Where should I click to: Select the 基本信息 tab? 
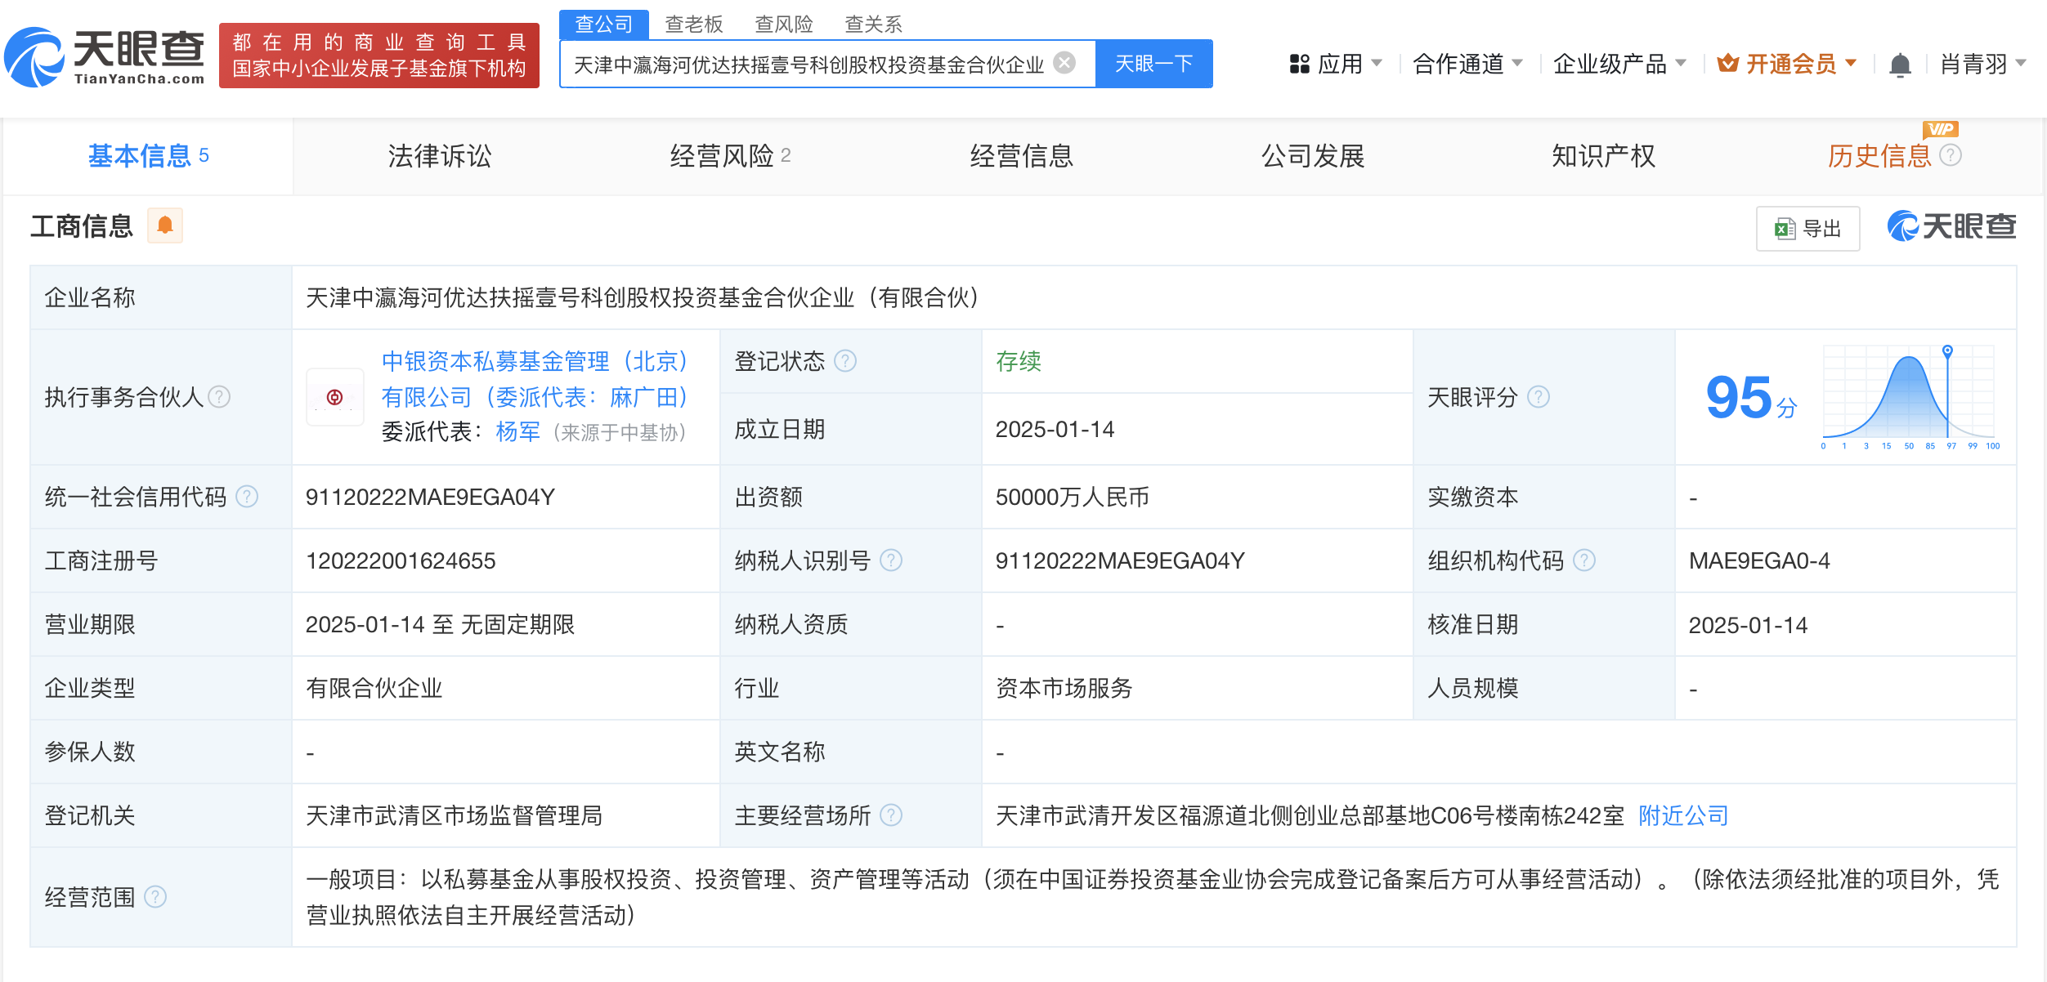coord(148,156)
